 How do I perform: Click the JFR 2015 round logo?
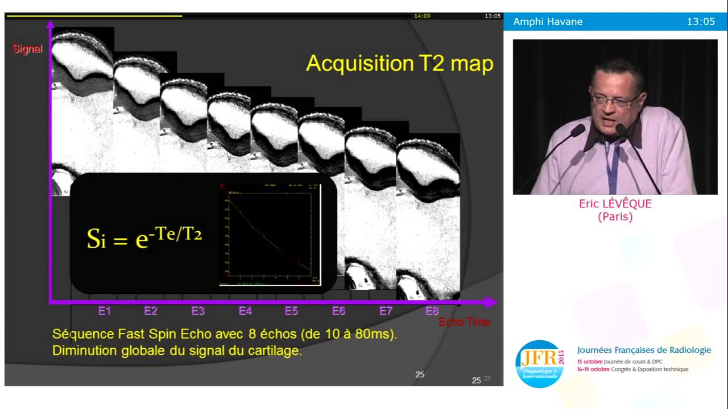click(x=540, y=364)
